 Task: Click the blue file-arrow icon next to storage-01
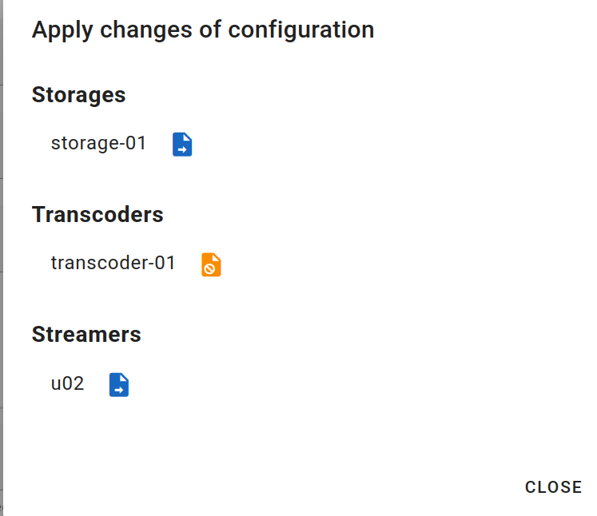(x=182, y=145)
